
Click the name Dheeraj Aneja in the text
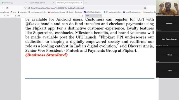point(141,46)
